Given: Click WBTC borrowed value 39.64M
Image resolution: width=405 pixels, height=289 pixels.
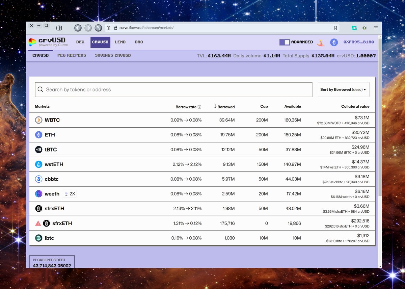Looking at the screenshot, I should tap(227, 120).
